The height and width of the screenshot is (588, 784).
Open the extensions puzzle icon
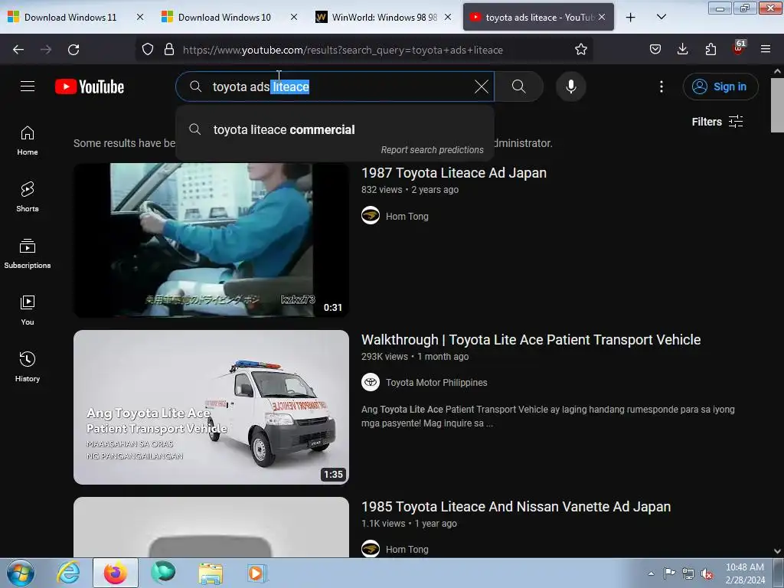tap(710, 50)
